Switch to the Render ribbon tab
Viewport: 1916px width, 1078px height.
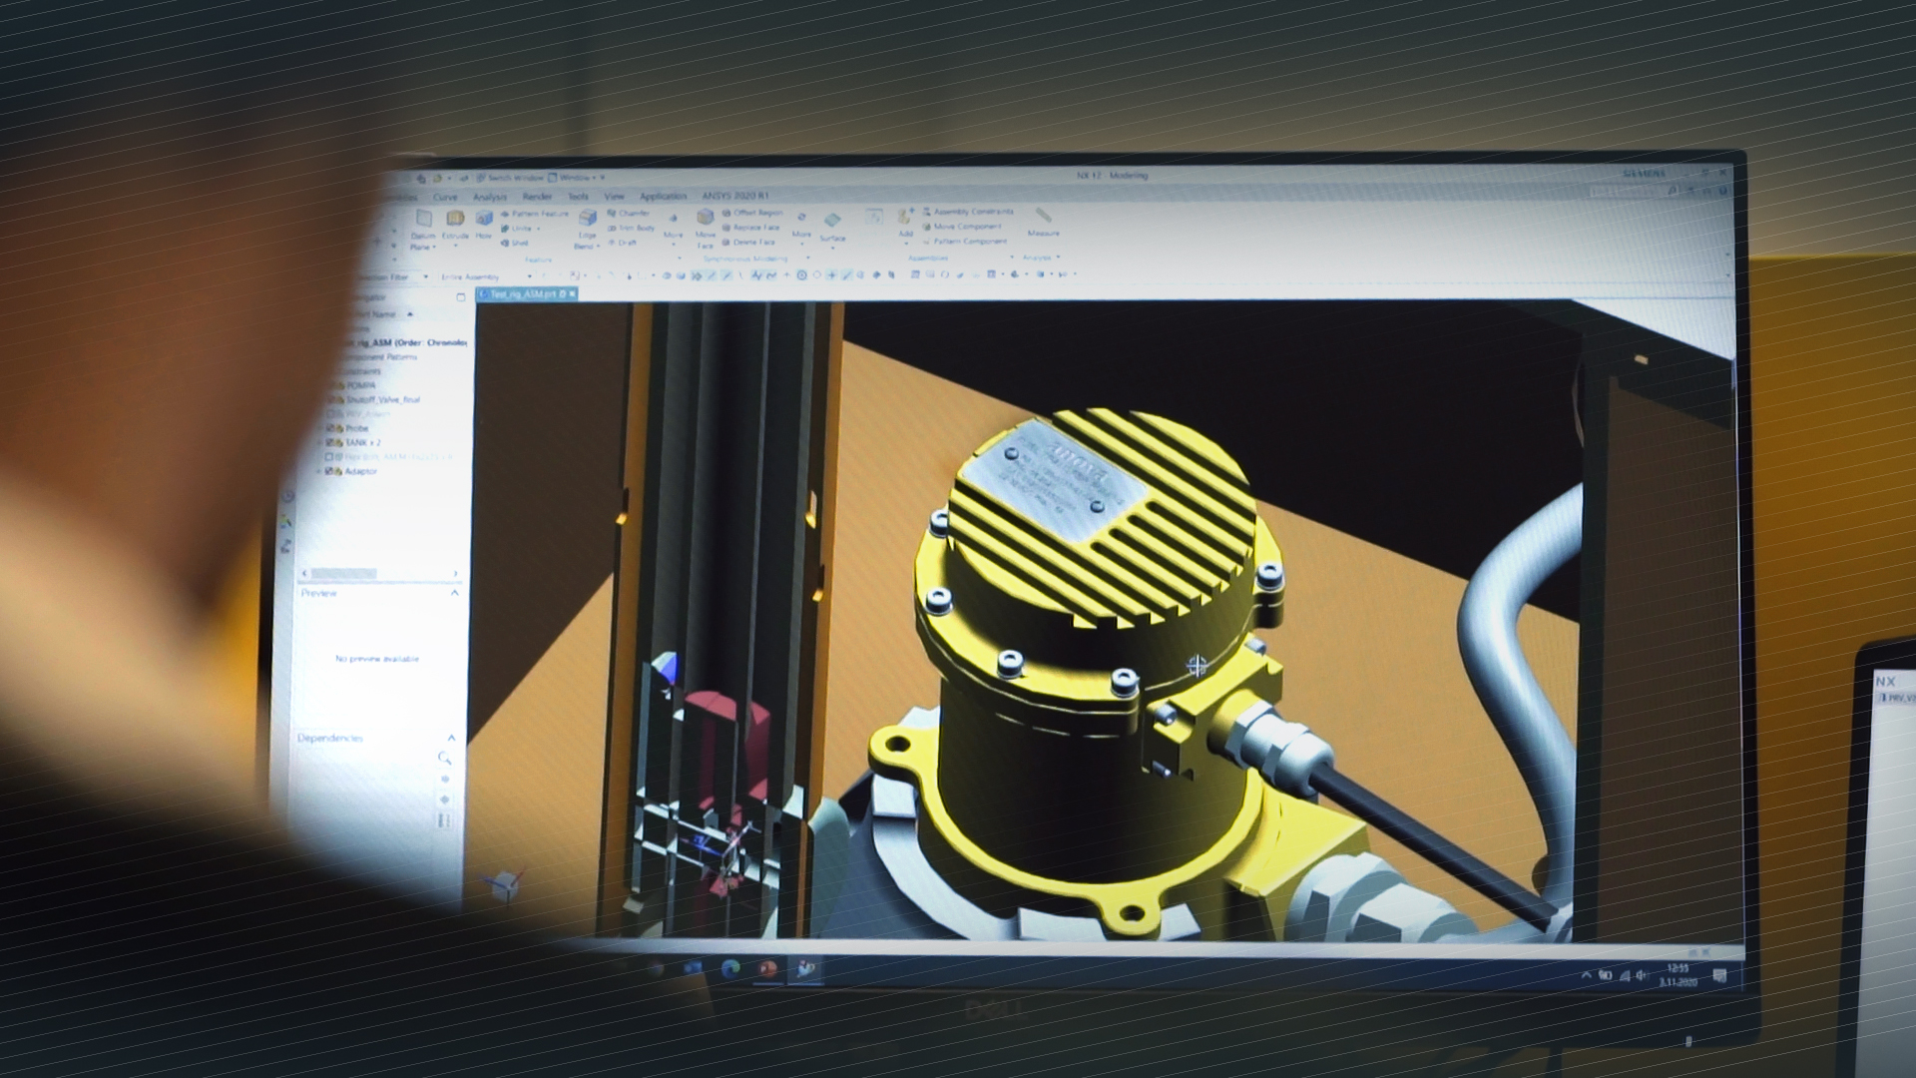(537, 198)
